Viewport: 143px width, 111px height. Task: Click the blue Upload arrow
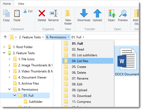click(x=97, y=13)
